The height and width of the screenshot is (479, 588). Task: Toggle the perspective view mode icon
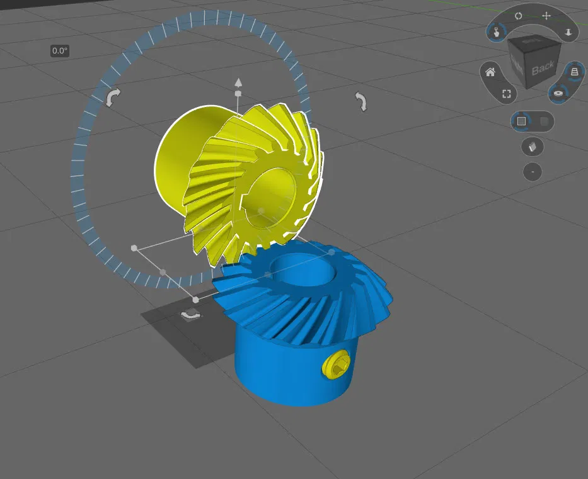(x=574, y=72)
